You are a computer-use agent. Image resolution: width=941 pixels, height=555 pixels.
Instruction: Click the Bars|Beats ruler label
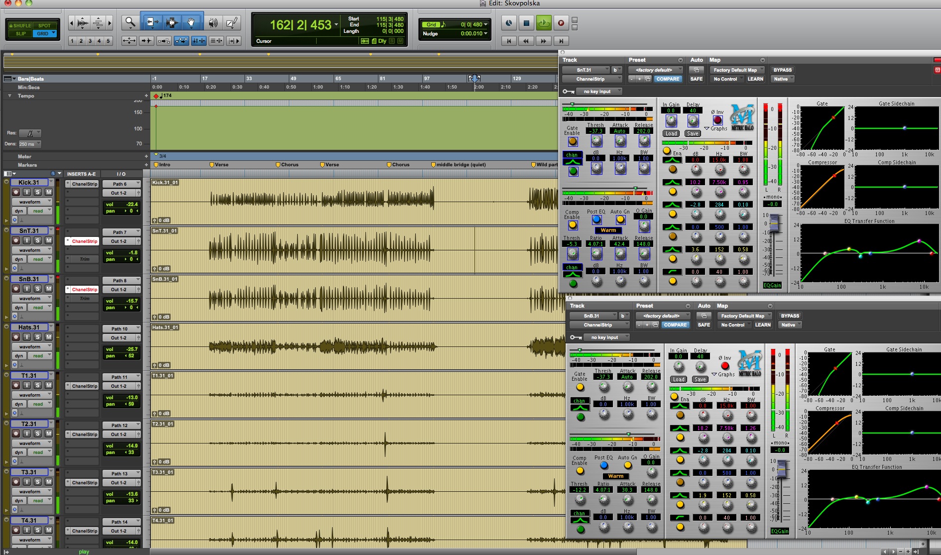pos(31,79)
